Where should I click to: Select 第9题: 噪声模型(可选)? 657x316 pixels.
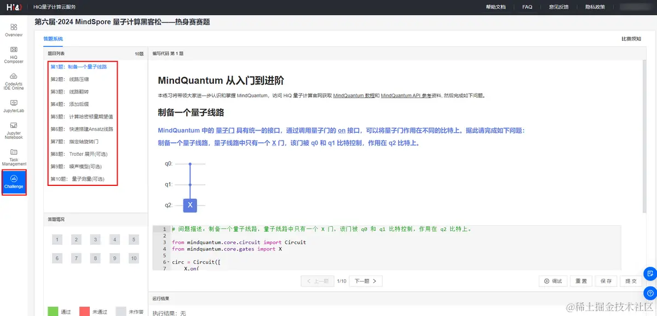pyautogui.click(x=76, y=166)
